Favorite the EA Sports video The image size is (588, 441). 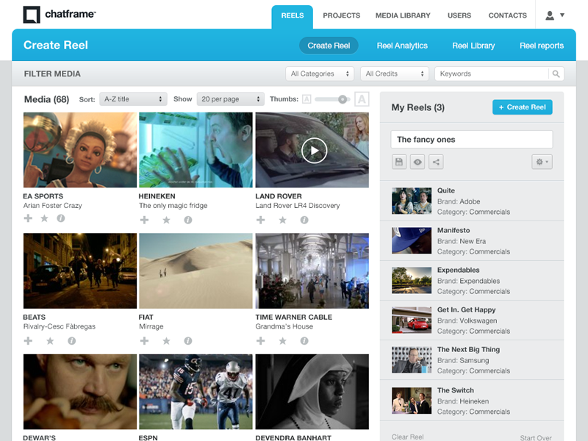point(44,218)
